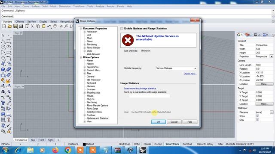This screenshot has width=275, height=154.
Task: Open the Surface menu
Action: 35,6
